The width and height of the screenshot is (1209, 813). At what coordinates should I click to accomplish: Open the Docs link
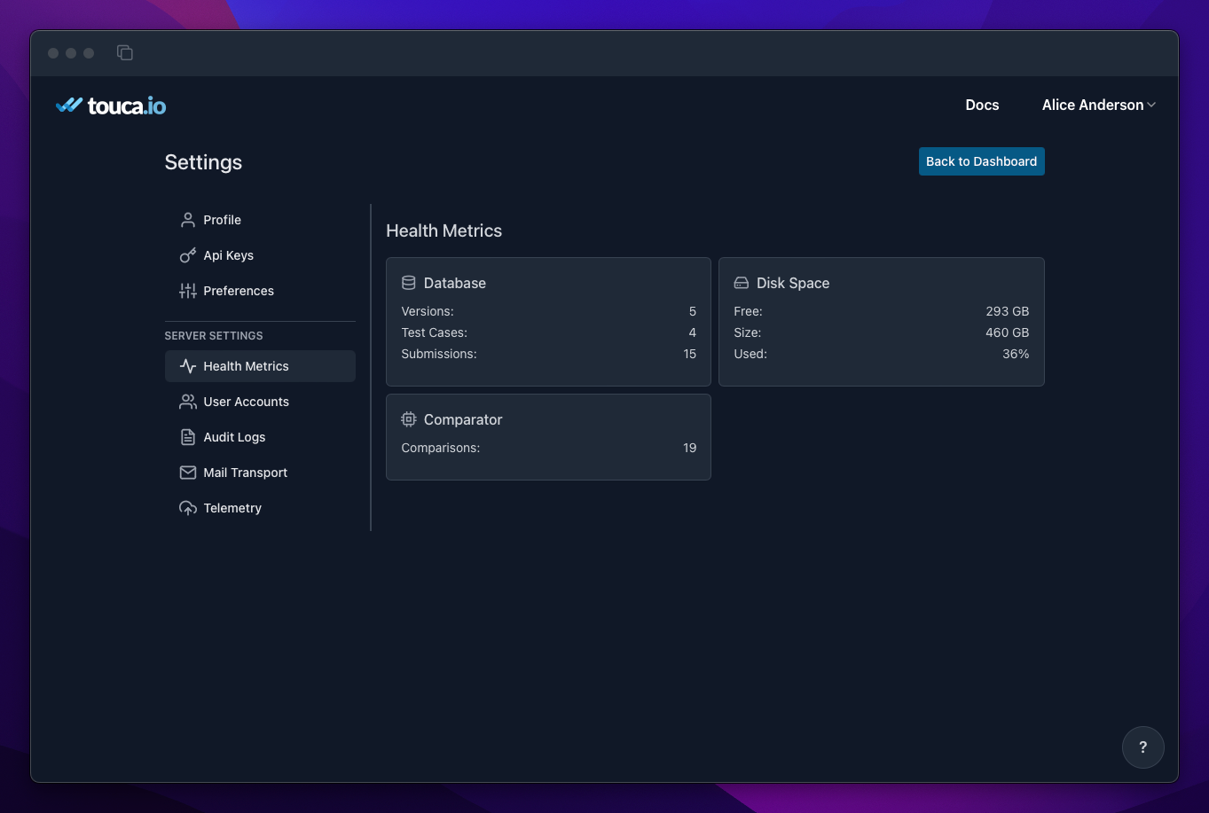click(x=982, y=105)
